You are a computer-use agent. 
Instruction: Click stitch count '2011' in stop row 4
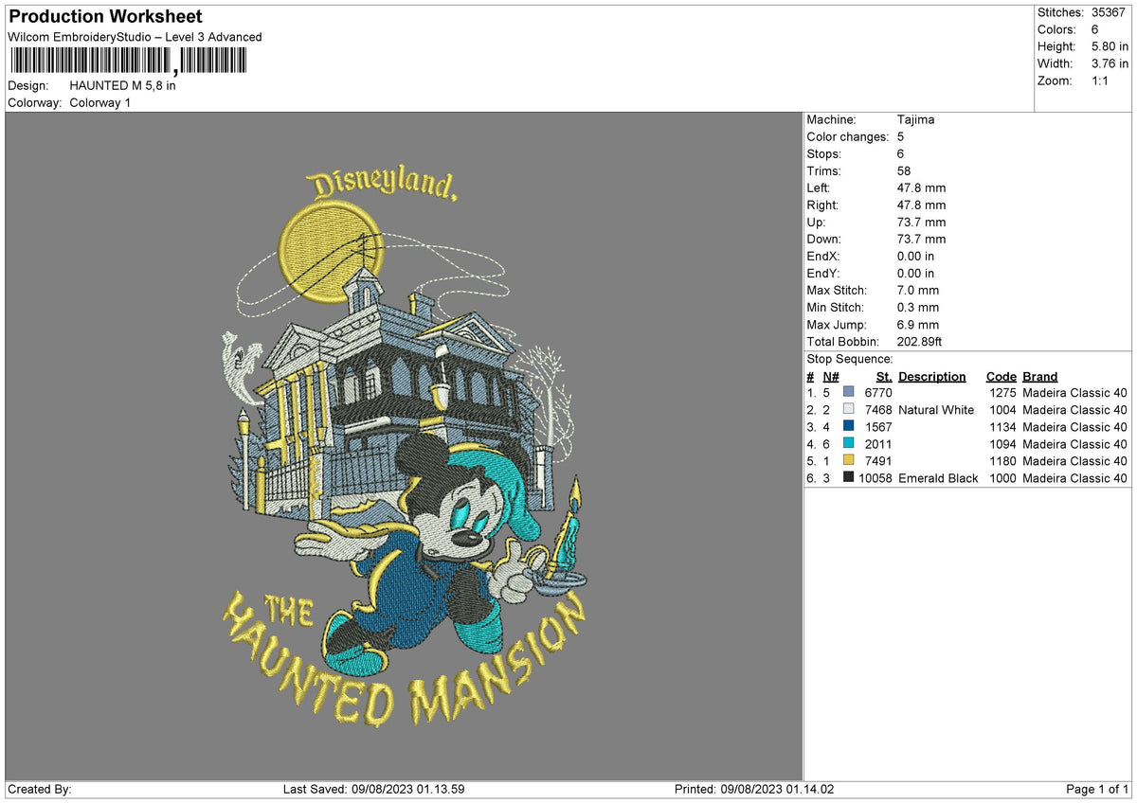pos(878,444)
